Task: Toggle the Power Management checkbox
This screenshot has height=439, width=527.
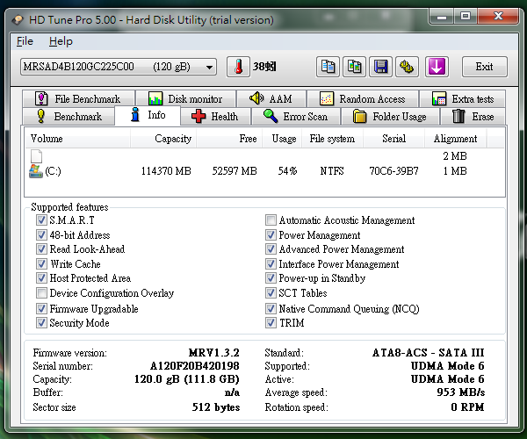Action: [271, 234]
